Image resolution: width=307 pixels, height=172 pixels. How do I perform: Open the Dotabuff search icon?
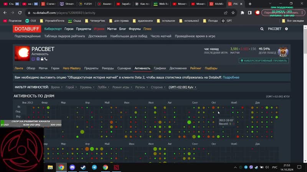point(262,29)
